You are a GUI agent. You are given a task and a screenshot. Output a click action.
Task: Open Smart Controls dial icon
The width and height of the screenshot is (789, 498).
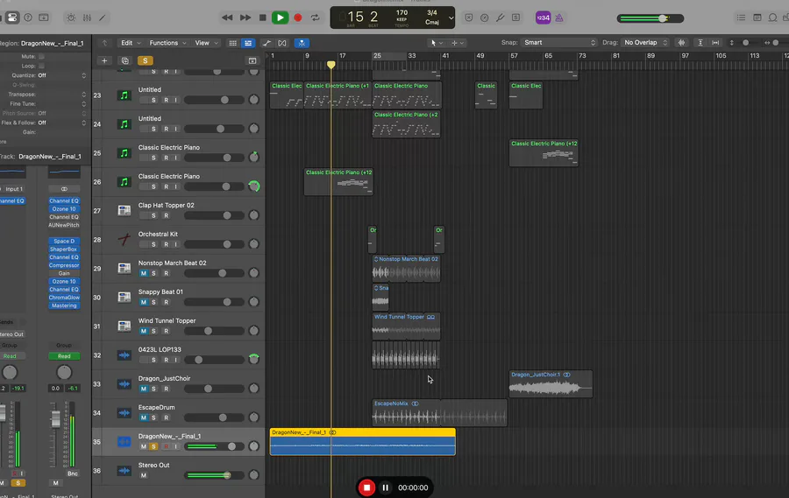pos(72,18)
